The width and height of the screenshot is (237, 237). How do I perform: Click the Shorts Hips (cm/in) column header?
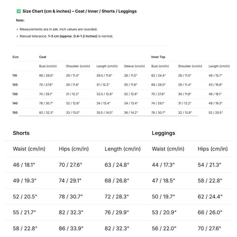click(74, 149)
